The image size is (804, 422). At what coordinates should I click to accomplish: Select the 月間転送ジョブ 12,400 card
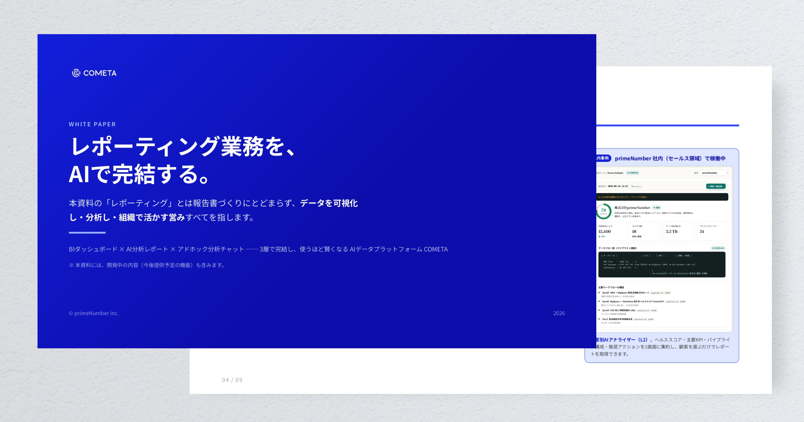click(611, 231)
